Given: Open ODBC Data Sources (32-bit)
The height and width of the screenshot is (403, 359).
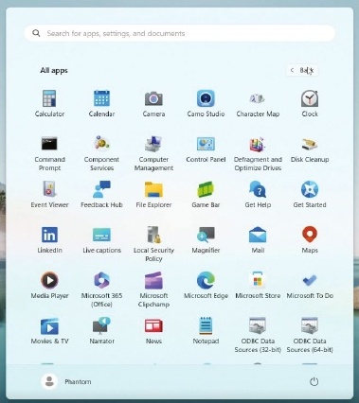Looking at the screenshot, I should pyautogui.click(x=258, y=335).
